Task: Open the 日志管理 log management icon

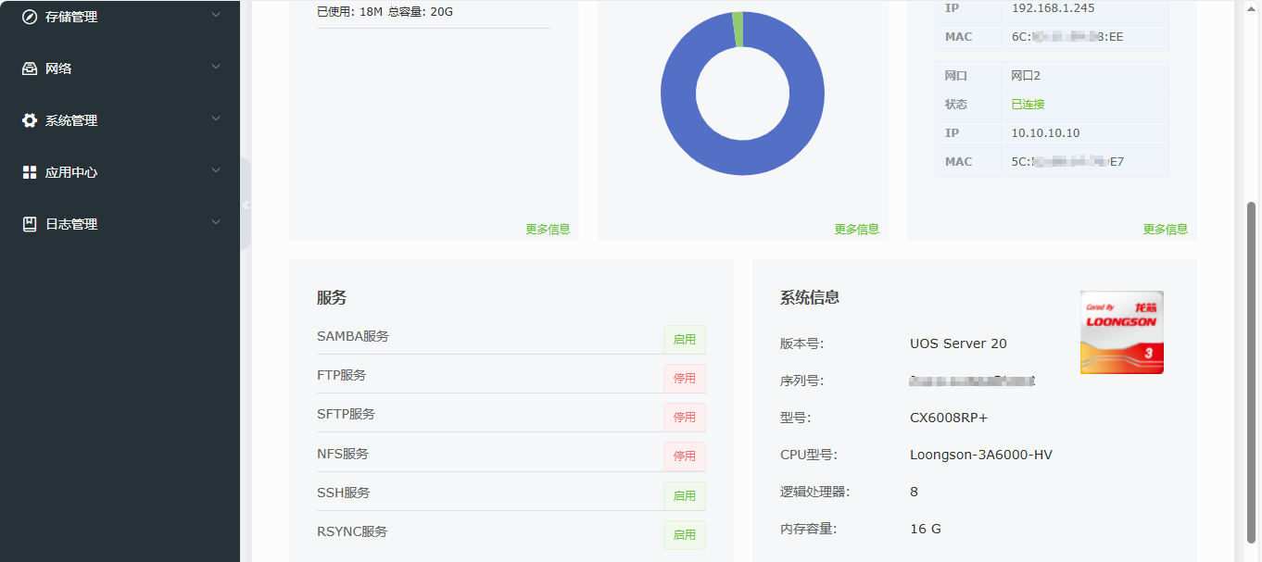Action: pyautogui.click(x=29, y=222)
